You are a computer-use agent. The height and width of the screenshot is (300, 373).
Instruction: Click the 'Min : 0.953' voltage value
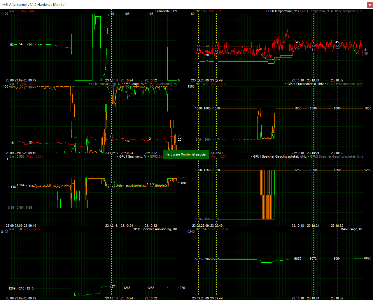coord(17,156)
